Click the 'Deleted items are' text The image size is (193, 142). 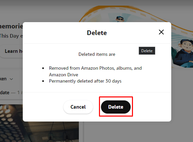pyautogui.click(x=97, y=54)
